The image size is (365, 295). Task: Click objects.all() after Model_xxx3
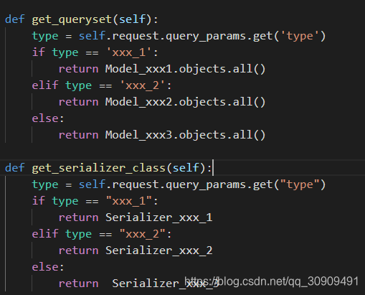tap(222, 135)
